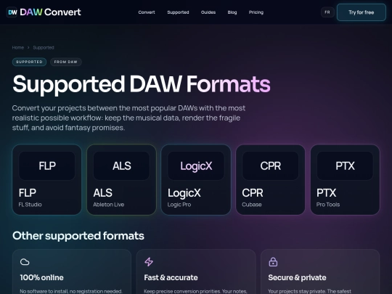Click the 'Fast & accurate' heading

coord(171,277)
